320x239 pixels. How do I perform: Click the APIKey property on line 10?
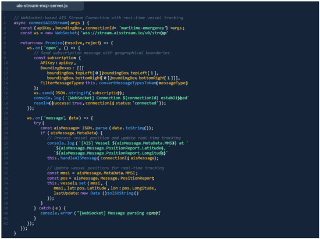[x=47, y=63]
